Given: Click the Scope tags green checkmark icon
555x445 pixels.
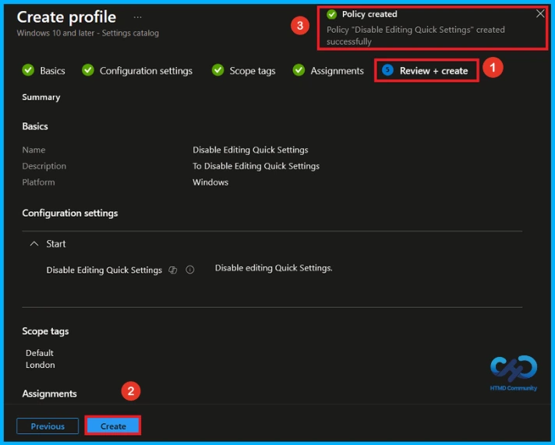Looking at the screenshot, I should pyautogui.click(x=217, y=70).
